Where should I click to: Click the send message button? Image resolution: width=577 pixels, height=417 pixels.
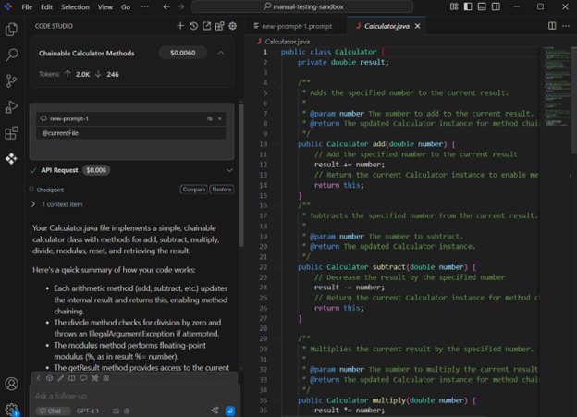230,411
